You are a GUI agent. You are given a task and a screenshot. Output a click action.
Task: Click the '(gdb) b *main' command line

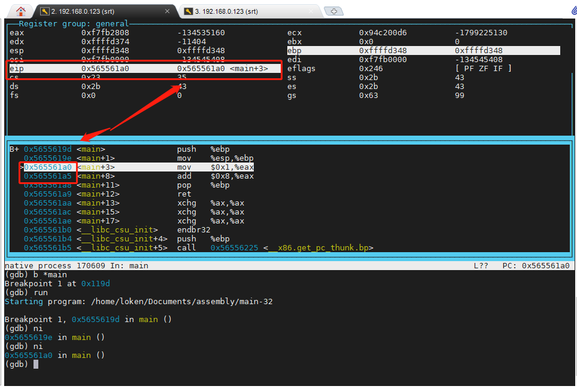[x=36, y=275]
